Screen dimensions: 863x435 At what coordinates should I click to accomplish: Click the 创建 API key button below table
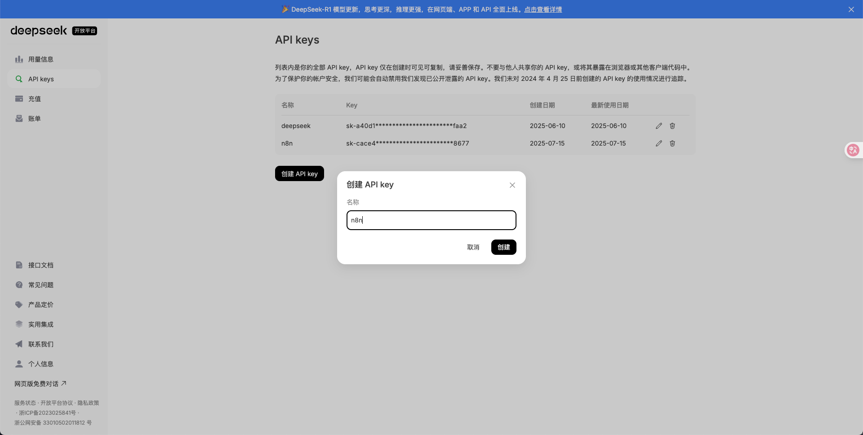299,174
